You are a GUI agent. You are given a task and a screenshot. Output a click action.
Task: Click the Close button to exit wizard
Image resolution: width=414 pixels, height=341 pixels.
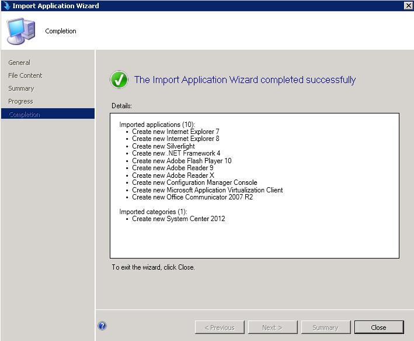point(379,327)
